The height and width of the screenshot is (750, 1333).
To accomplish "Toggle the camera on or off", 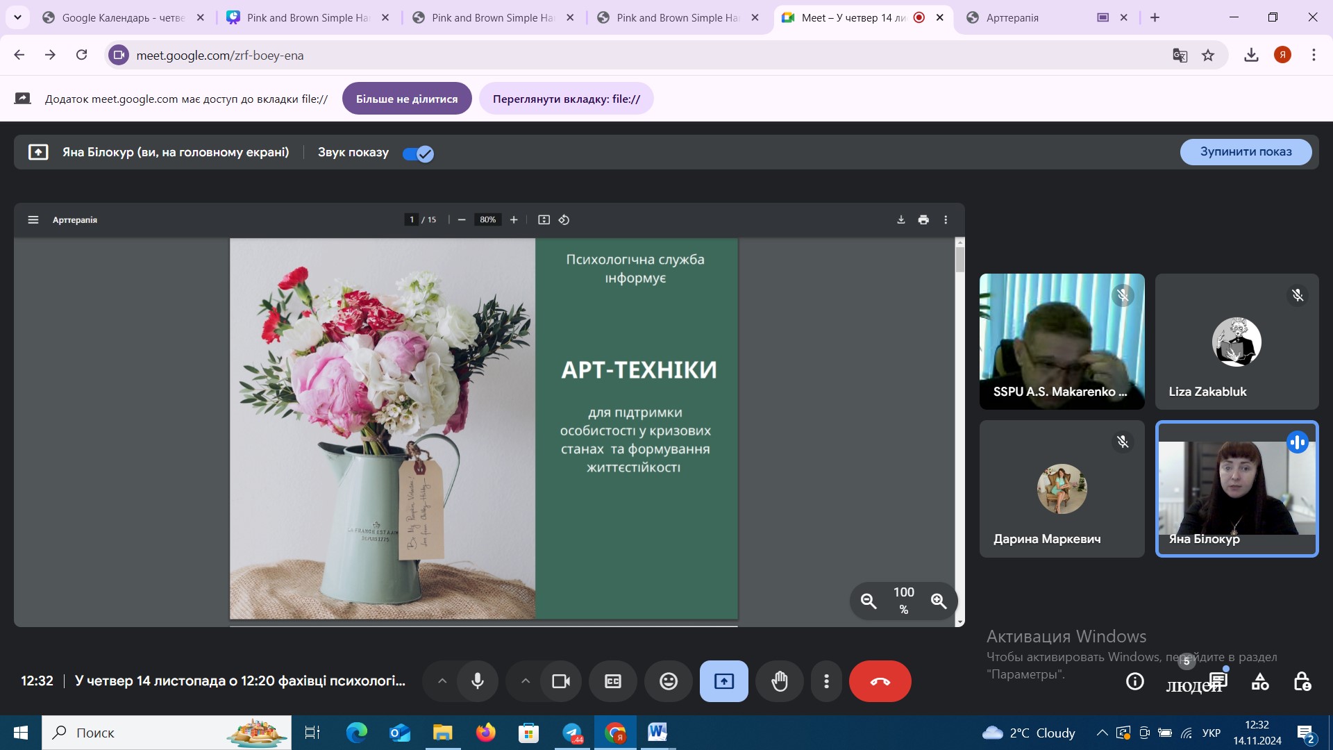I will click(x=561, y=681).
